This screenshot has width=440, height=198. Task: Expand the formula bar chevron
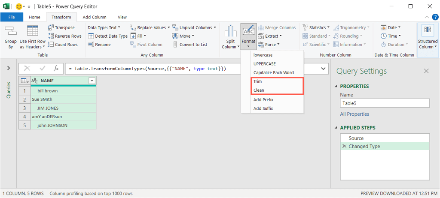(323, 68)
